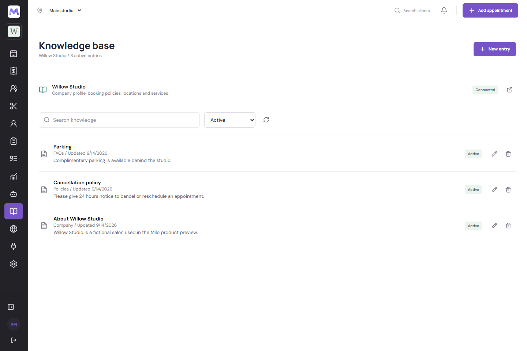Open the Active status filter dropdown
527x351 pixels.
[230, 120]
